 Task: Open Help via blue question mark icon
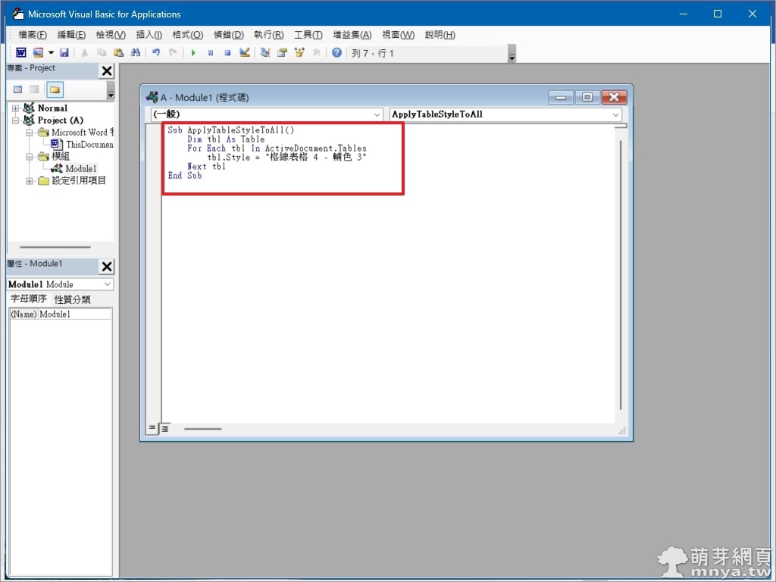[x=336, y=53]
